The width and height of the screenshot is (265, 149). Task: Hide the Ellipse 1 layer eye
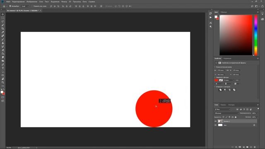coord(215,121)
